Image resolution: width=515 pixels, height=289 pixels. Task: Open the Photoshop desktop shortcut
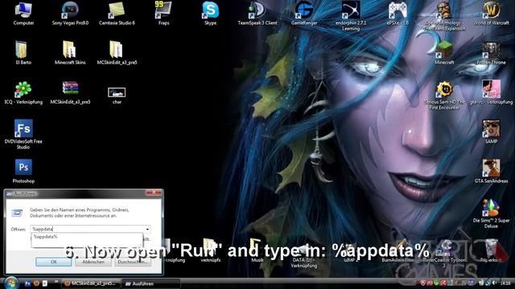(23, 171)
